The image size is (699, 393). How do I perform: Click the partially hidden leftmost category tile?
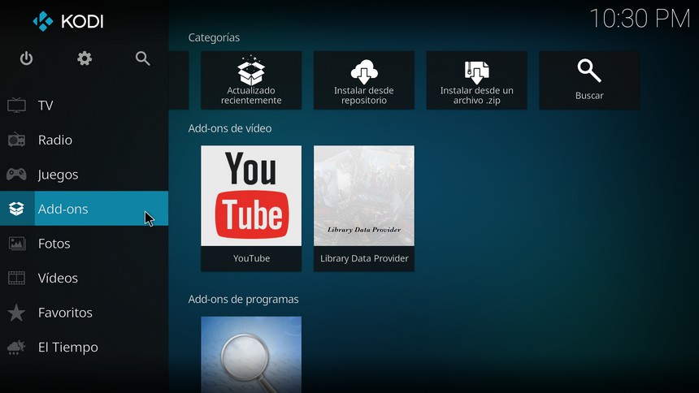pyautogui.click(x=179, y=80)
